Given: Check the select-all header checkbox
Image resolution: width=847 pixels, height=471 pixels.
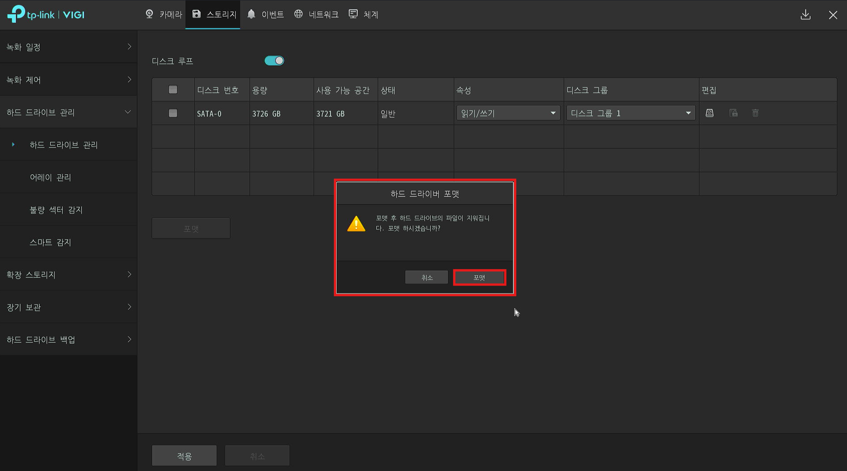Looking at the screenshot, I should [173, 90].
